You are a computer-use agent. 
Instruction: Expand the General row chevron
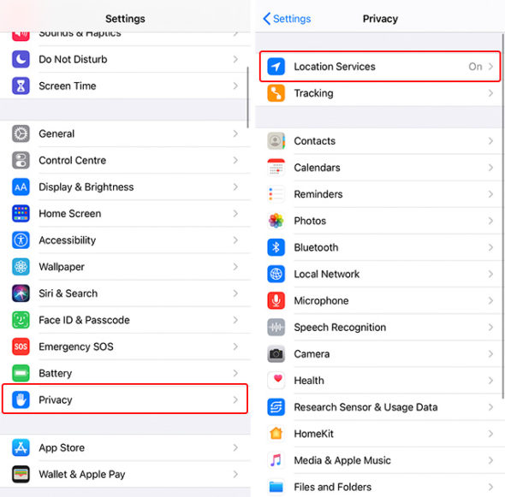click(235, 133)
